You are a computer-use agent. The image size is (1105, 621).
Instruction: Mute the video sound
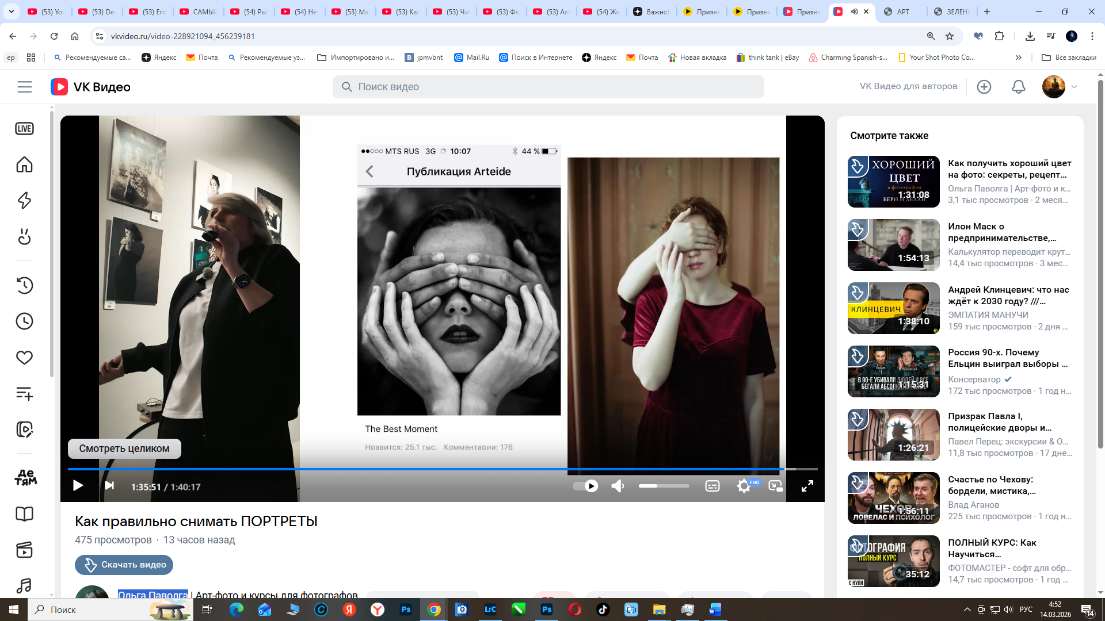(x=618, y=486)
